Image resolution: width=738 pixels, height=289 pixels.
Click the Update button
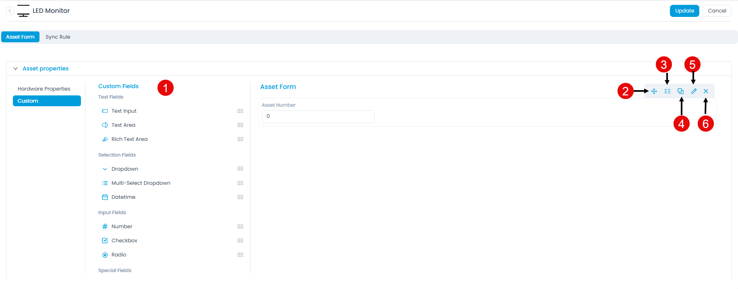click(x=684, y=11)
